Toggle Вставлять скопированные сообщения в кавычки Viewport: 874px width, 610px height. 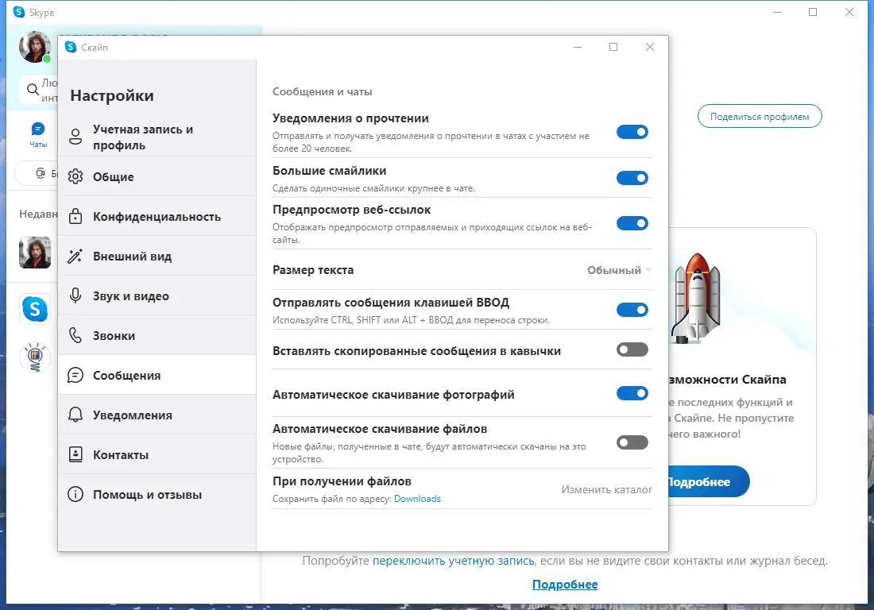coord(632,349)
